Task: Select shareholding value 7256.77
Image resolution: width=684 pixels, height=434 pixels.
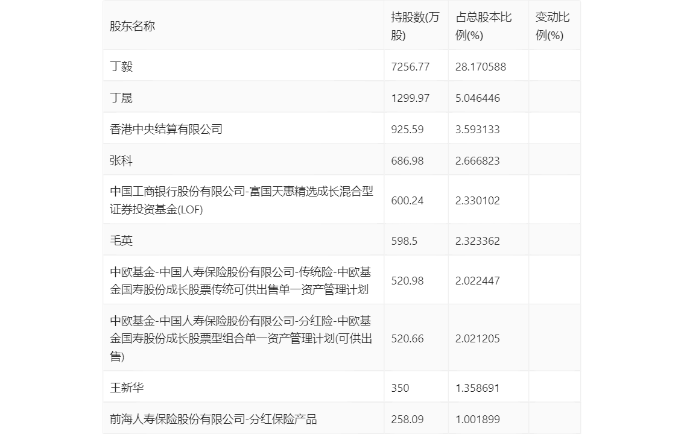Action: (x=410, y=67)
